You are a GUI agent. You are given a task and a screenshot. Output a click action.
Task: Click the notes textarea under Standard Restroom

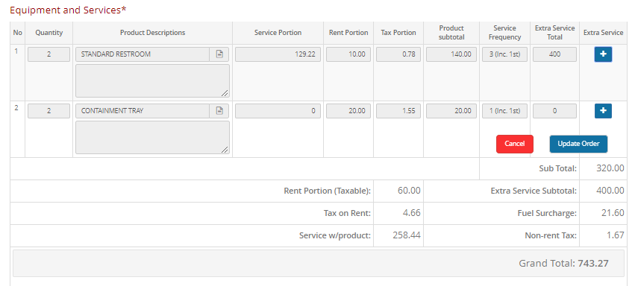(152, 80)
